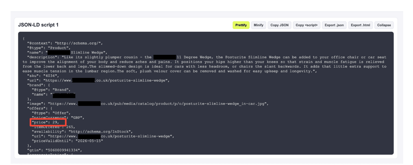The height and width of the screenshot is (165, 413).
Task: Click the JSON-LD script 1 heading
Action: pyautogui.click(x=38, y=25)
